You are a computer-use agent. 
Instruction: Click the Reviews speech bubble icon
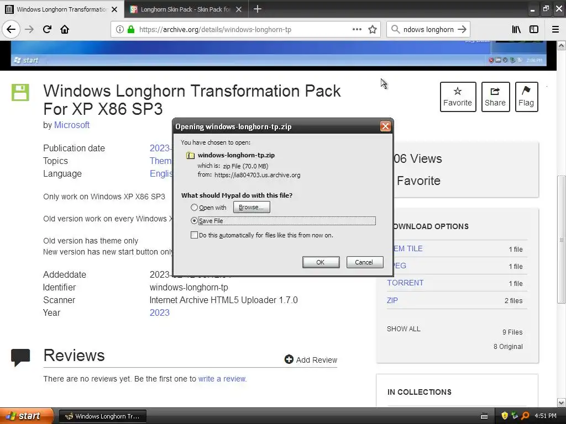pyautogui.click(x=20, y=357)
